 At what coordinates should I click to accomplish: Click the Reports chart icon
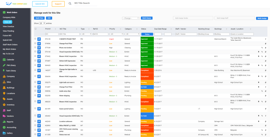[4, 122]
